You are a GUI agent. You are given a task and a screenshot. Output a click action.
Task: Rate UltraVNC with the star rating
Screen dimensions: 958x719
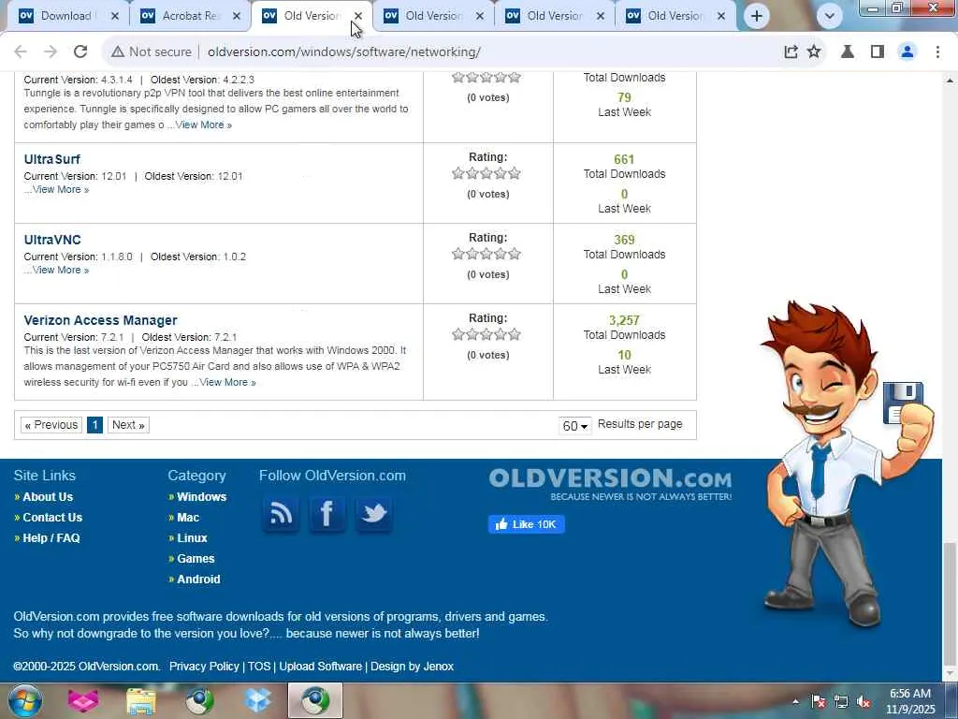(486, 255)
